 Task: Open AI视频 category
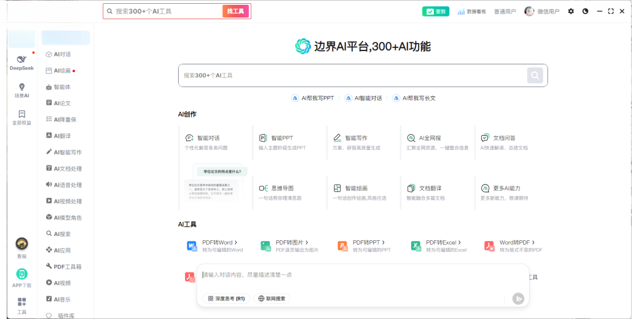pyautogui.click(x=58, y=283)
